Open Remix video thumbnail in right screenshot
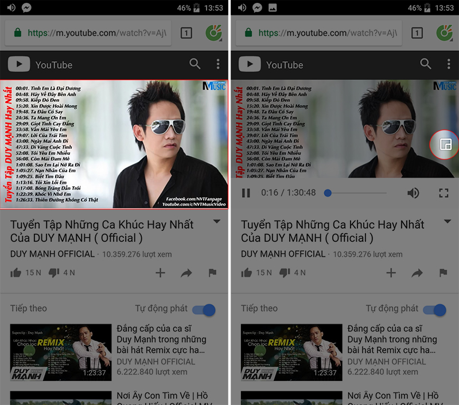The image size is (459, 405). [291, 352]
